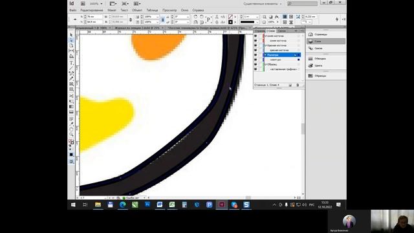Open InDesign from the Windows taskbar

click(x=221, y=205)
